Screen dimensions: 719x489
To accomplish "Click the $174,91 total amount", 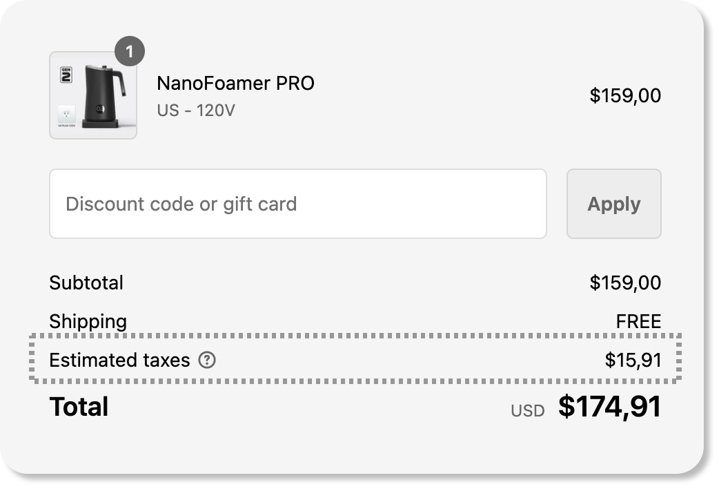I will pyautogui.click(x=609, y=407).
